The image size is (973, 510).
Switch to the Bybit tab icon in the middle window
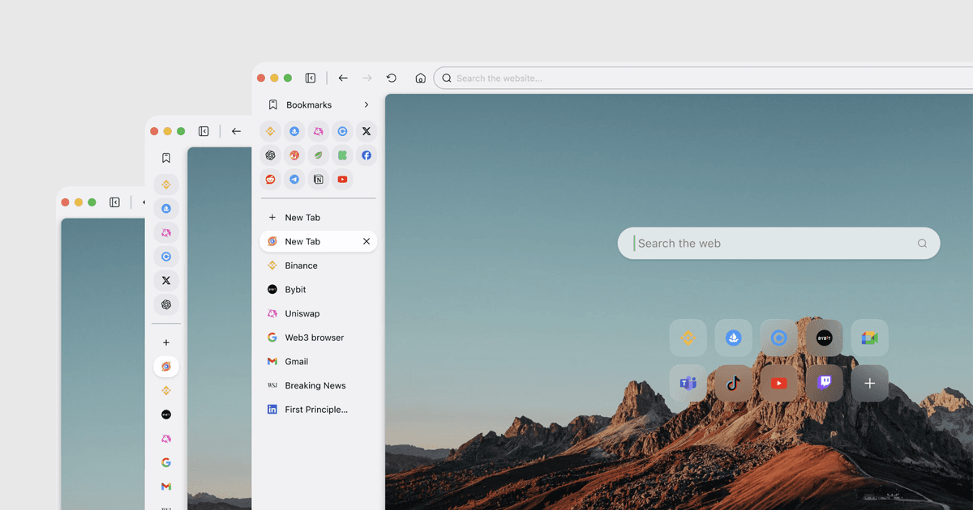click(166, 414)
